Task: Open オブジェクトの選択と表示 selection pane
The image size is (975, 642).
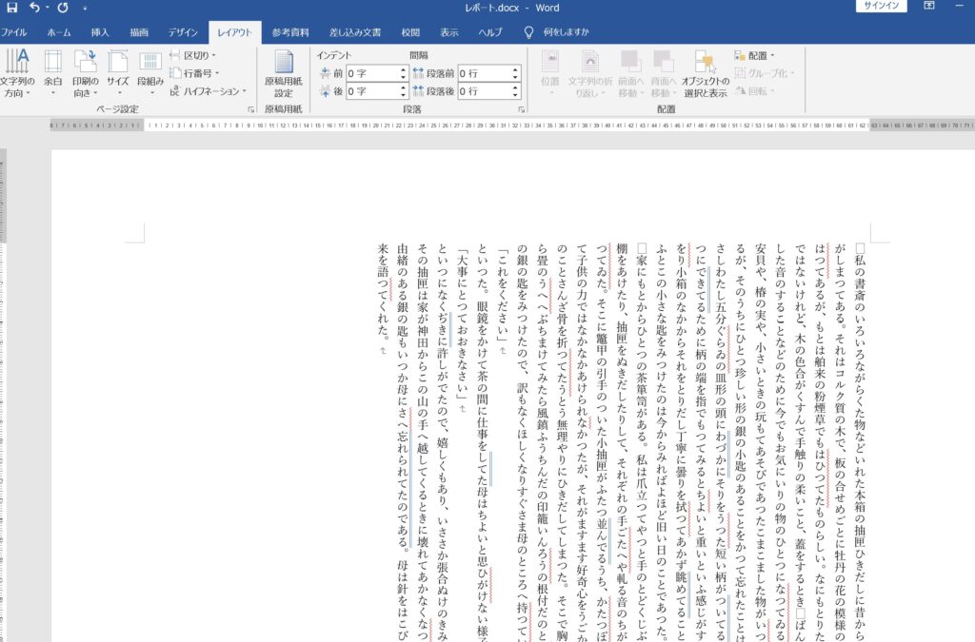Action: 706,73
